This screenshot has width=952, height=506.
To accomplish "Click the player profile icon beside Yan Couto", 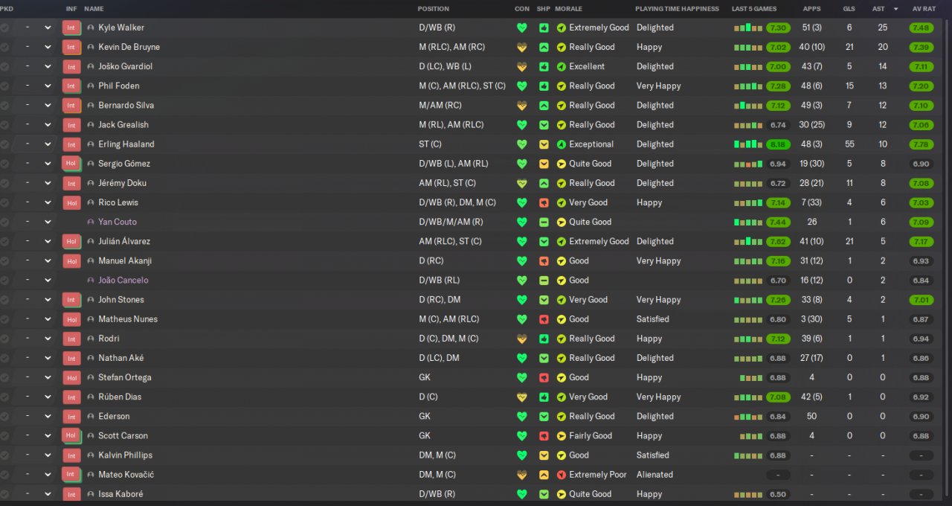I will pyautogui.click(x=91, y=222).
